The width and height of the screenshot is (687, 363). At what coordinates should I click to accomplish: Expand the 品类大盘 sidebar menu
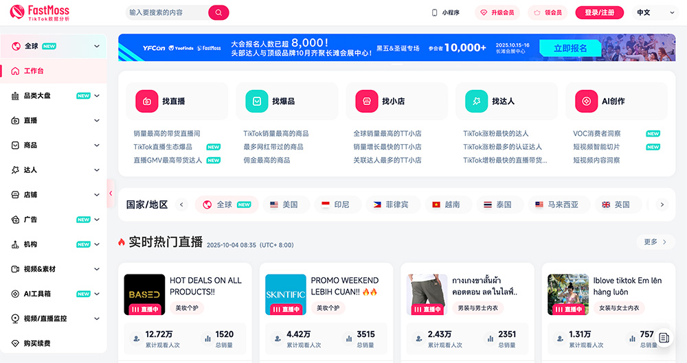tap(97, 96)
